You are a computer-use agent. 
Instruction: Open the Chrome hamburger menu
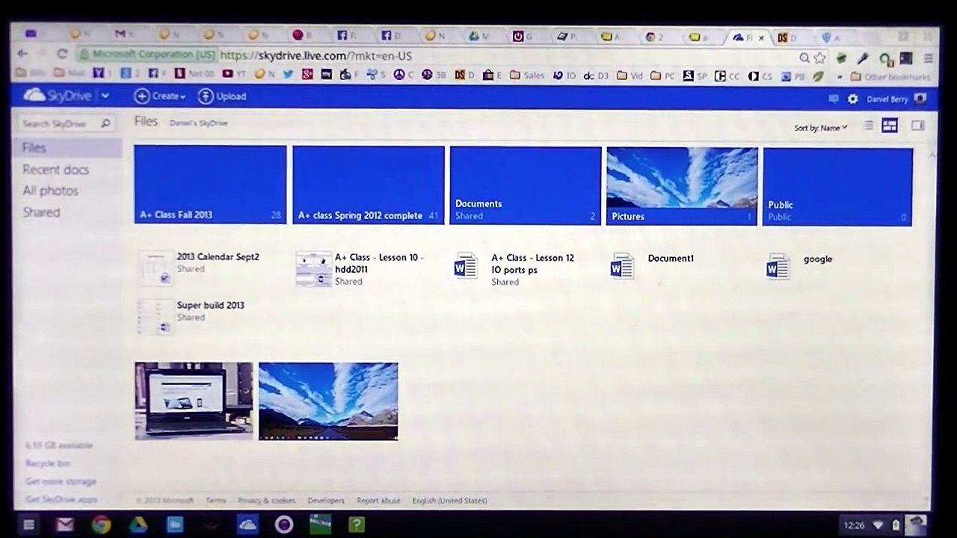(x=929, y=58)
